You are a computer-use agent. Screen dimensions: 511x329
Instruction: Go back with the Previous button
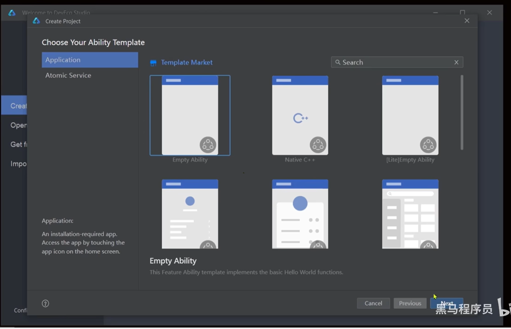[x=410, y=303]
